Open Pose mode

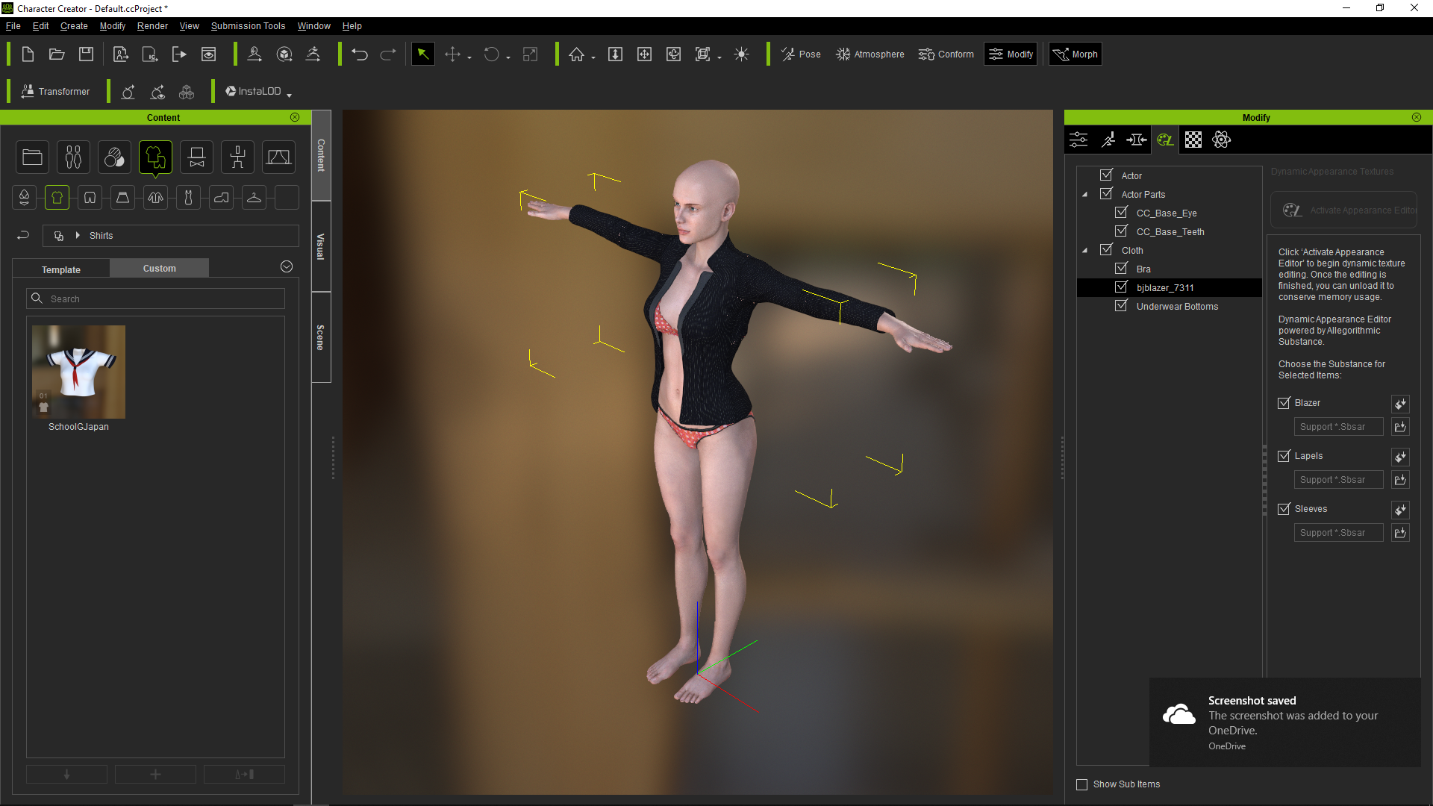click(801, 54)
